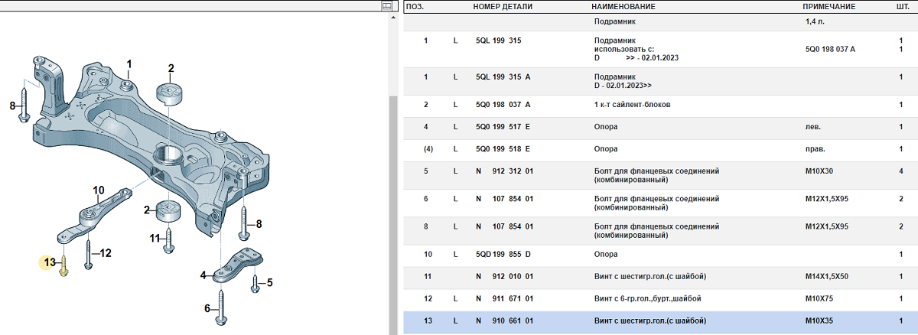
Task: Click the ШТ. column header
Action: 903,6
